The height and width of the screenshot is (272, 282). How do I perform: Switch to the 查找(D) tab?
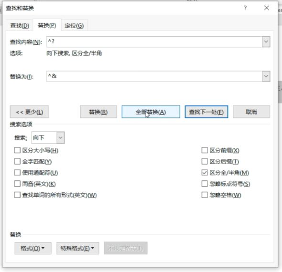(x=20, y=25)
